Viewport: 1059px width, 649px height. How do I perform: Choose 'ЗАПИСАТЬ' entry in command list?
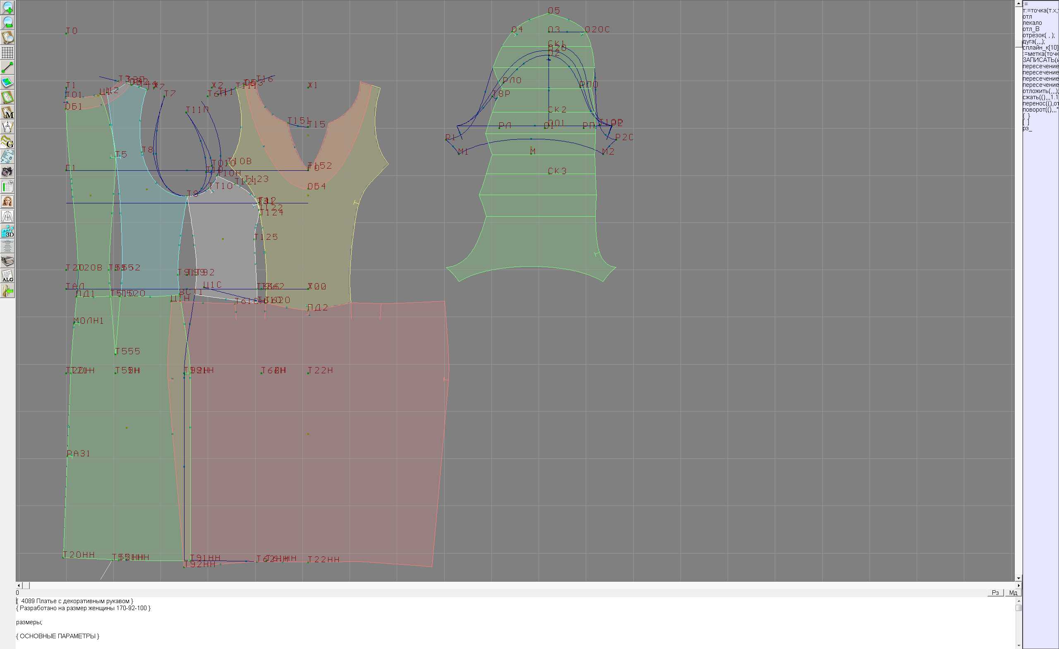click(1039, 60)
